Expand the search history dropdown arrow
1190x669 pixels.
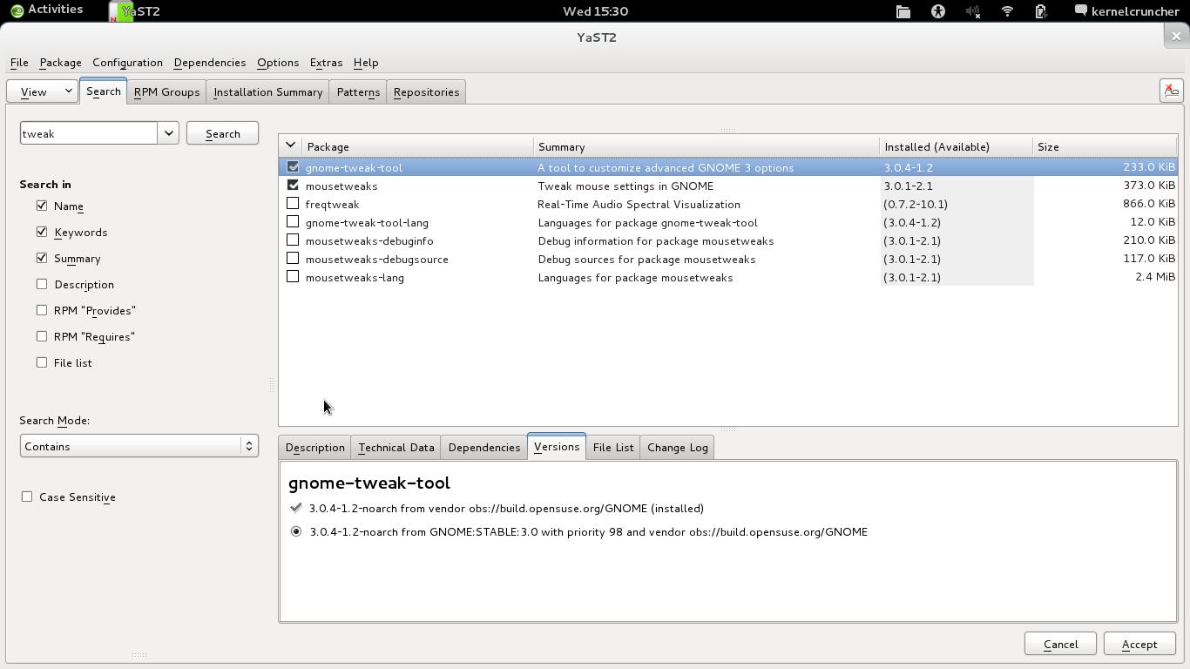168,133
